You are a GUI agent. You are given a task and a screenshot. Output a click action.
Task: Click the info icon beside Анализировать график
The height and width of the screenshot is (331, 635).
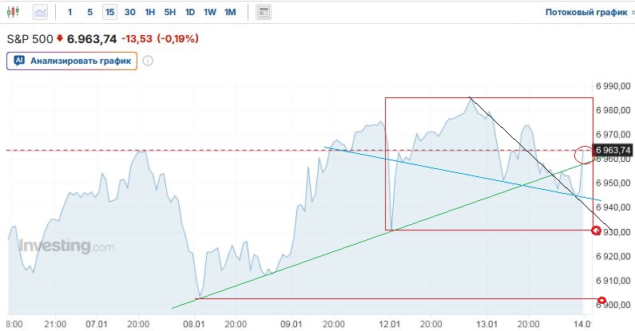click(148, 61)
